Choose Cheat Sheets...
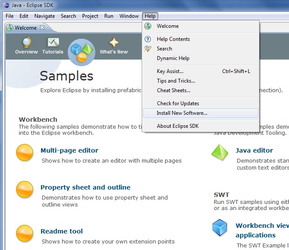289x250 pixels. [x=200, y=90]
